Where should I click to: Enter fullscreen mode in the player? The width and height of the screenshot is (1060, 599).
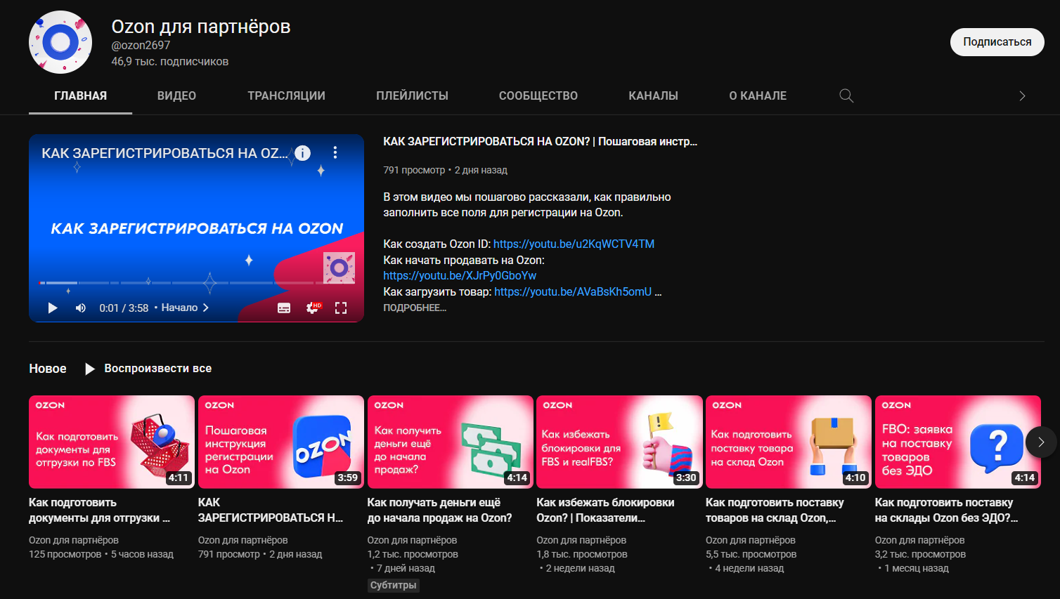pos(341,308)
